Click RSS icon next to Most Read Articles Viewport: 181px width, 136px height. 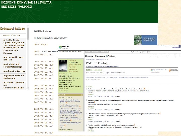pyautogui.click(x=72, y=98)
